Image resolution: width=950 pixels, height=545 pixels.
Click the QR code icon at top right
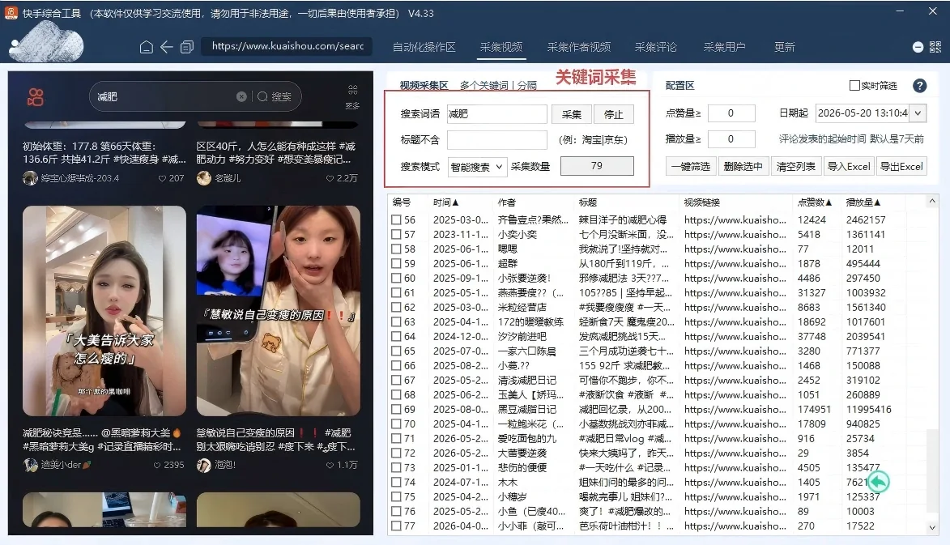click(x=935, y=47)
